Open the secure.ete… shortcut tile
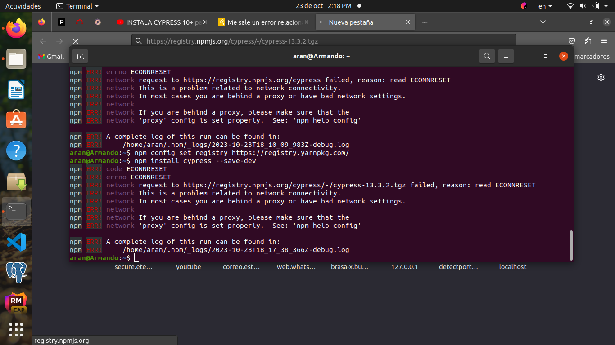 (134, 267)
